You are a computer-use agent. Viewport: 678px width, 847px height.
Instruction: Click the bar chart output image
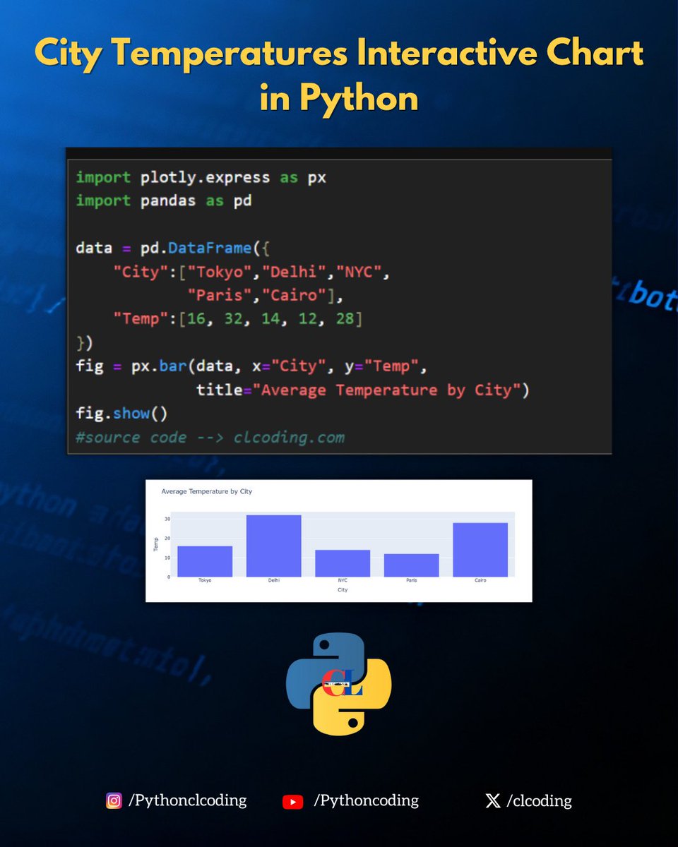tap(338, 541)
